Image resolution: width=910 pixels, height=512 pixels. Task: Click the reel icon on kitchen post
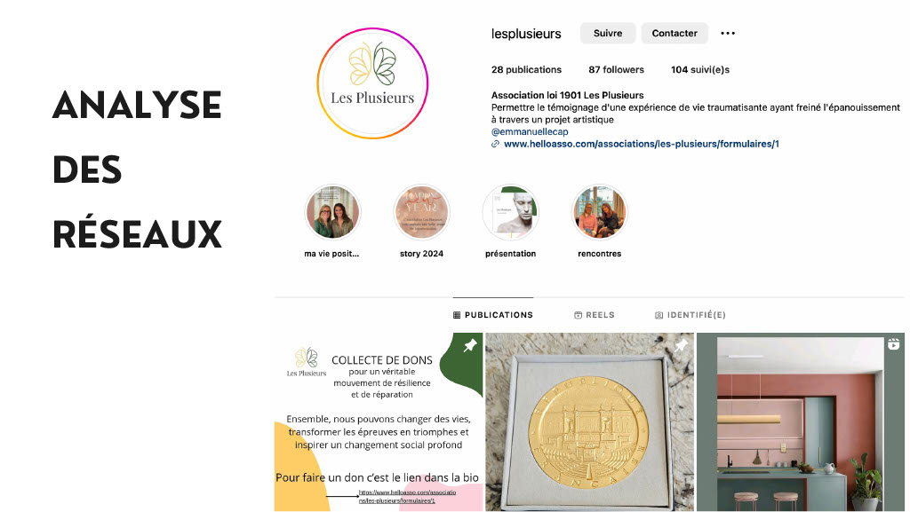[x=894, y=344]
